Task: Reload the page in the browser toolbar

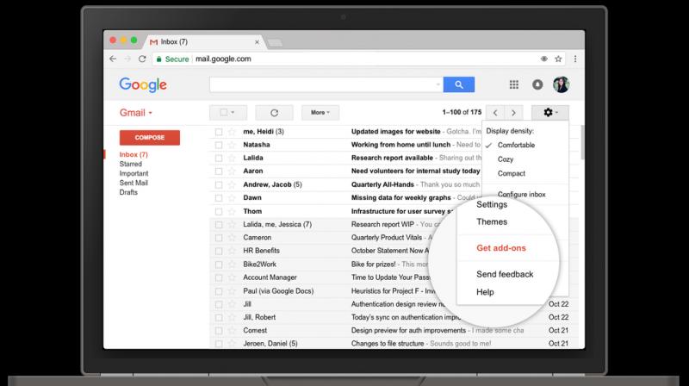Action: pyautogui.click(x=142, y=59)
